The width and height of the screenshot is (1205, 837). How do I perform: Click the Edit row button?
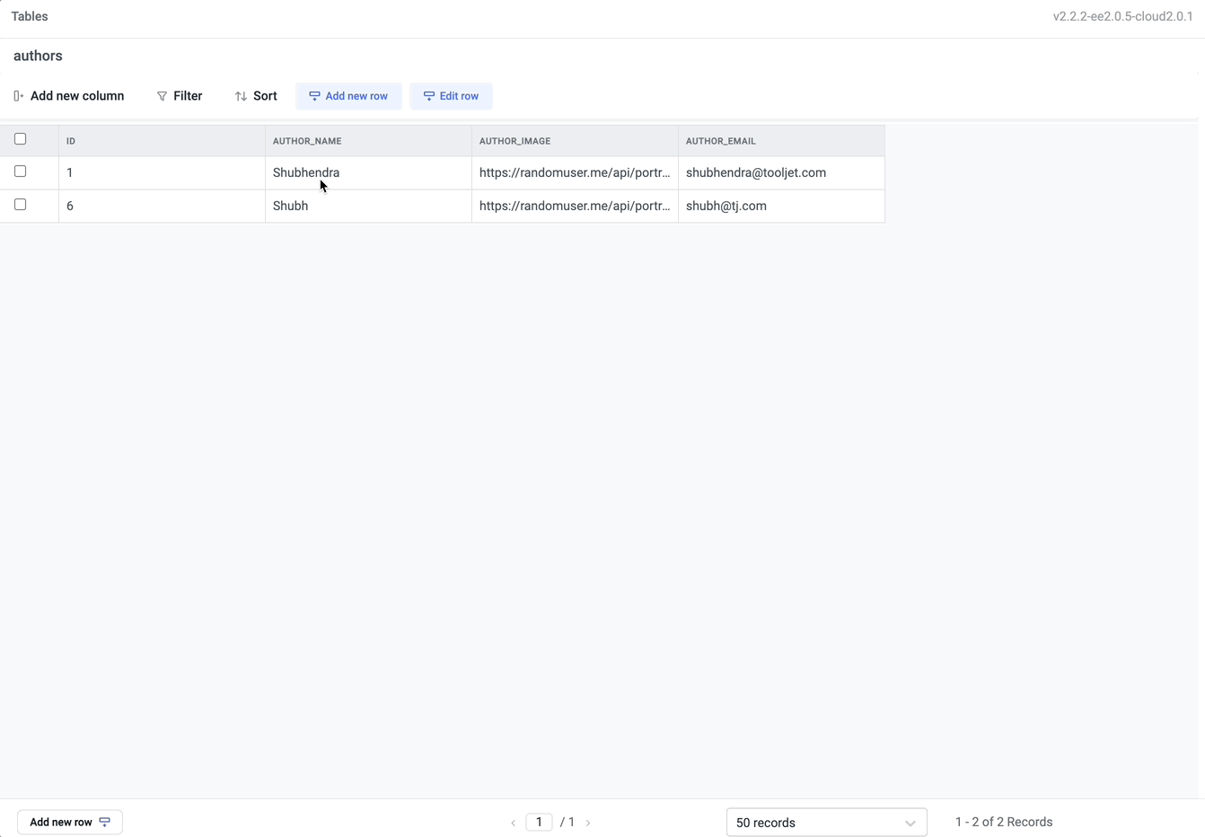451,96
